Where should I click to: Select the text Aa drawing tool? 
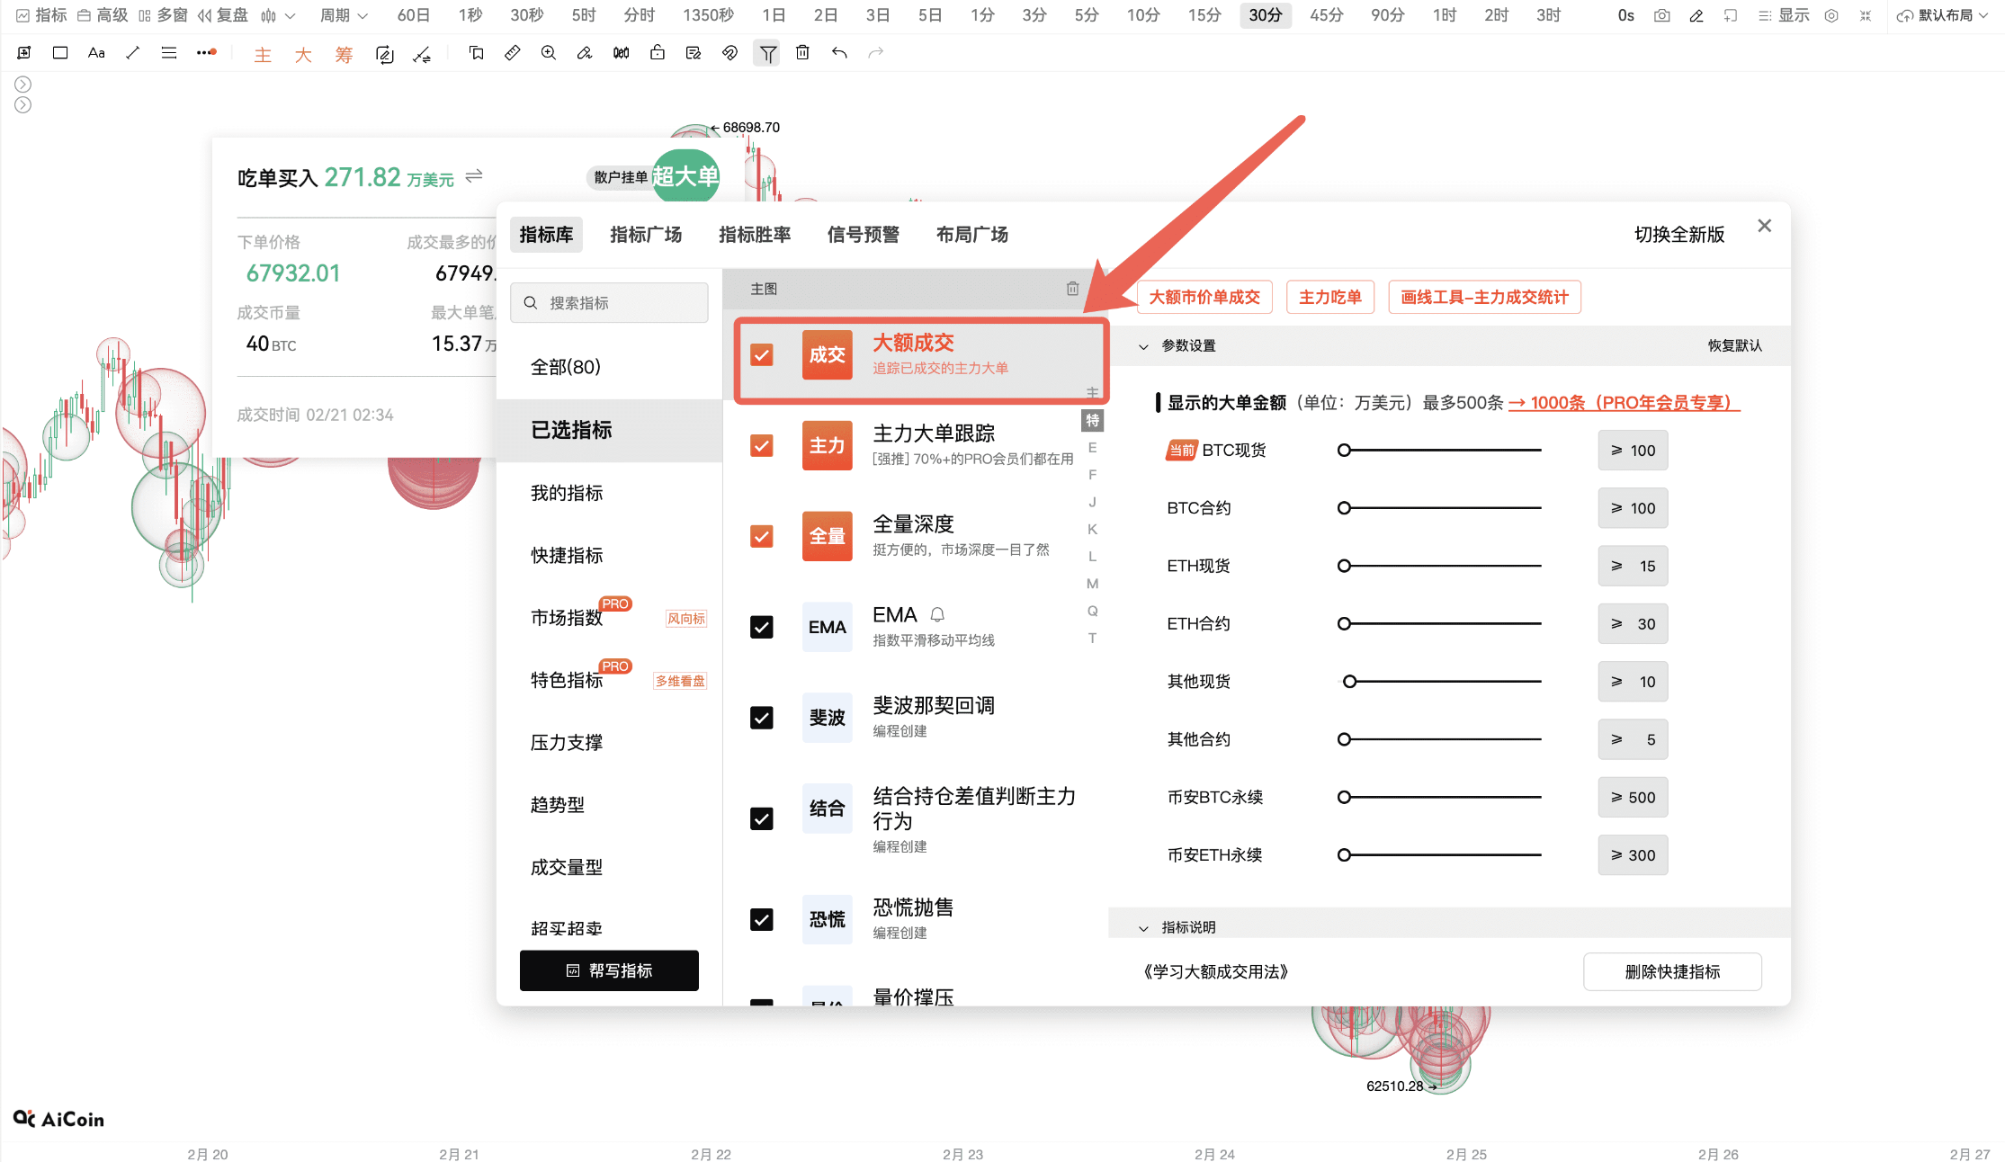pyautogui.click(x=96, y=53)
